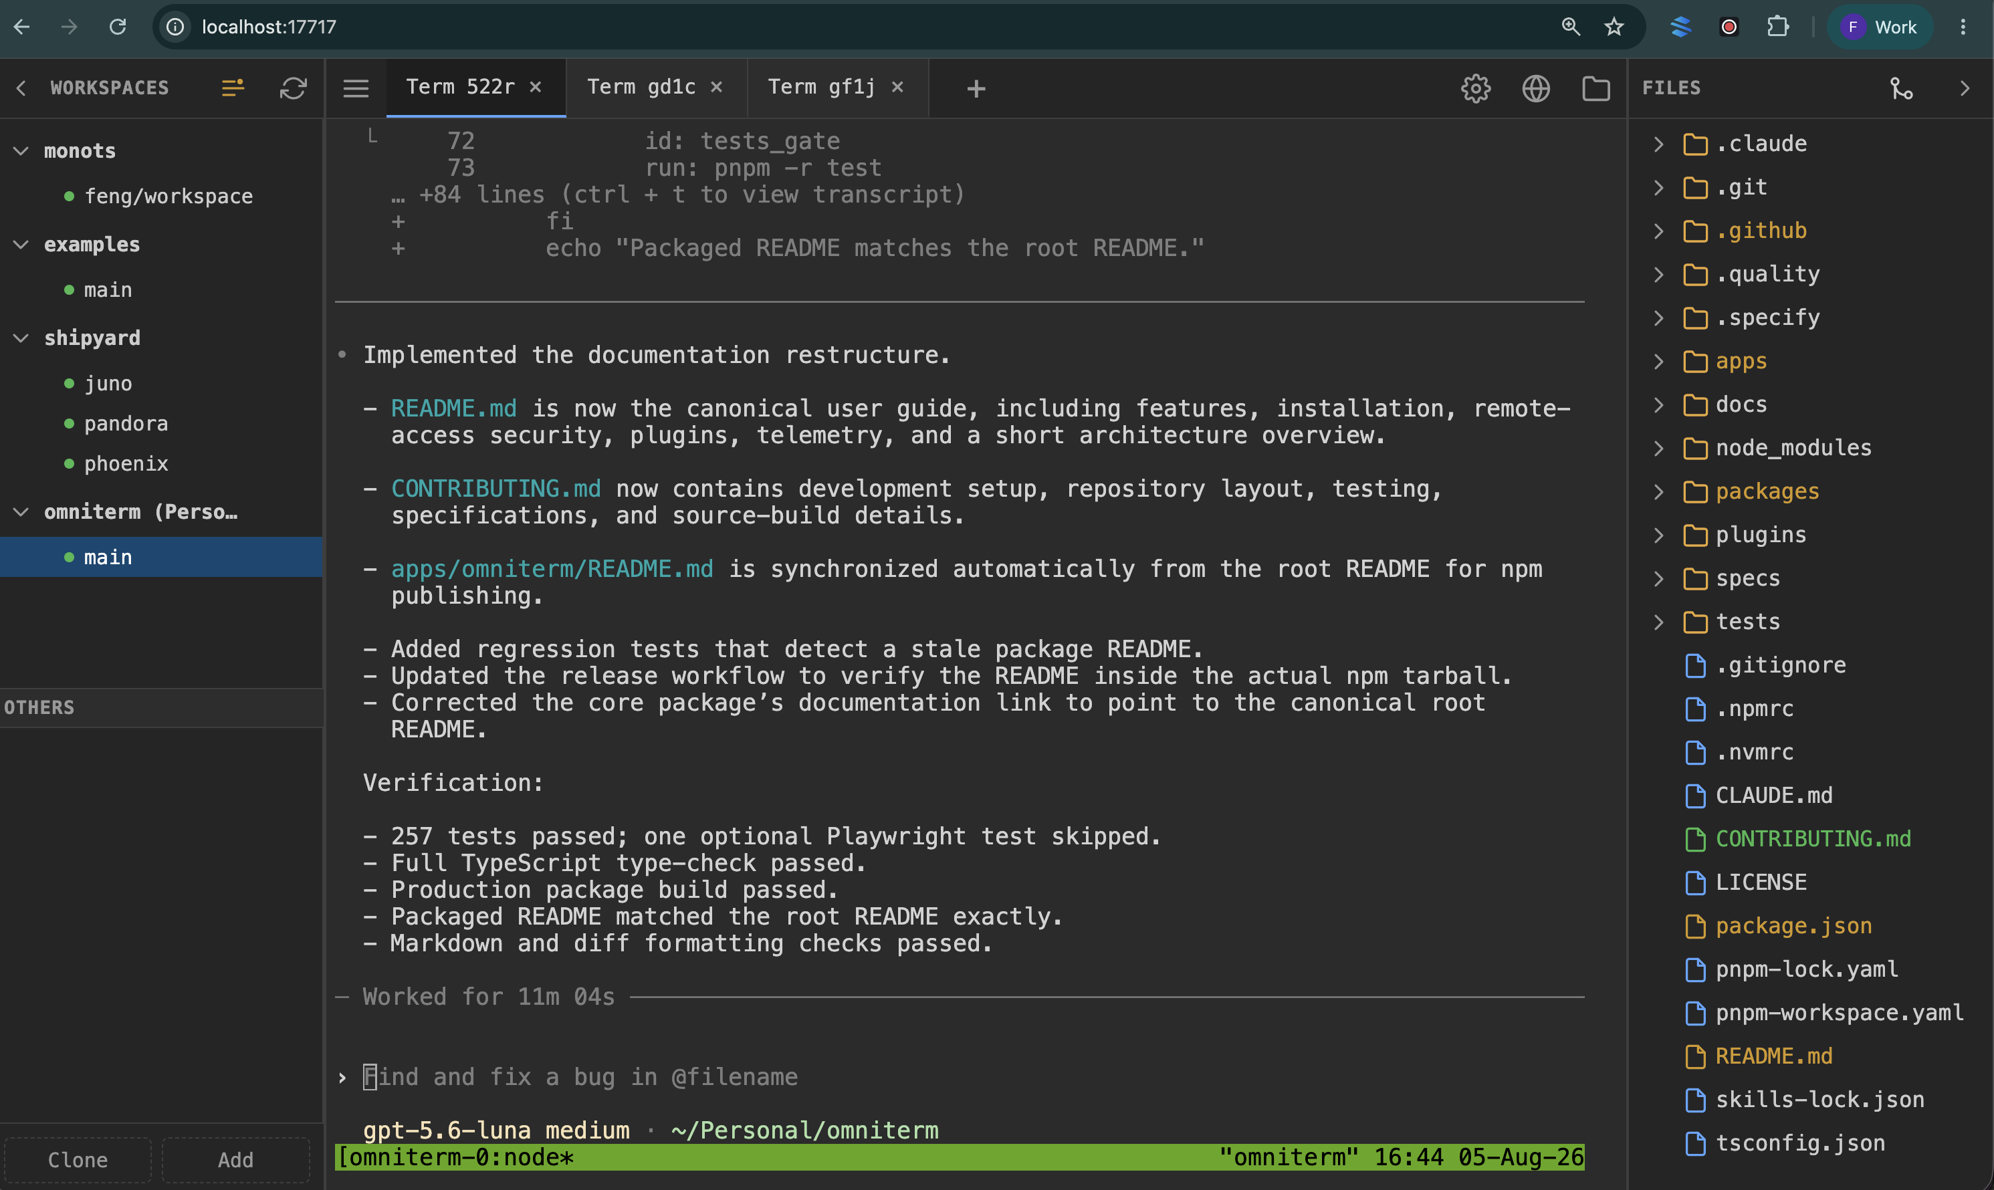Open the hamburger menu beside terminal tabs

[x=356, y=88]
